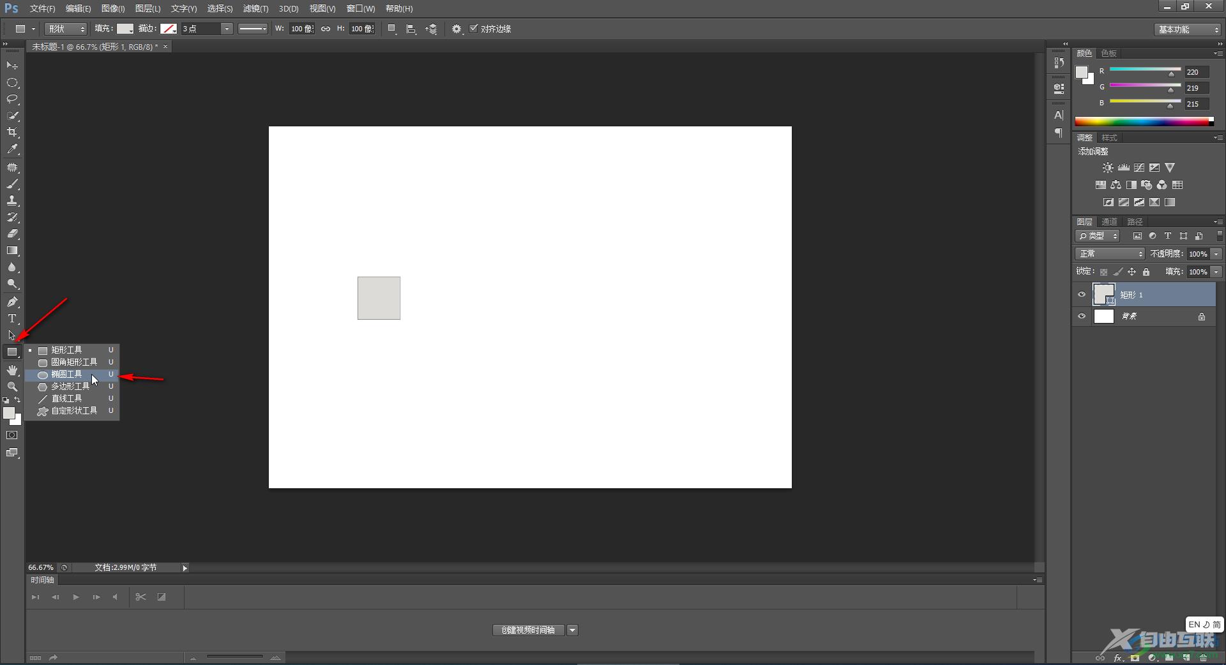The width and height of the screenshot is (1226, 665).
Task: Hide the 背景 layer
Action: pos(1082,317)
